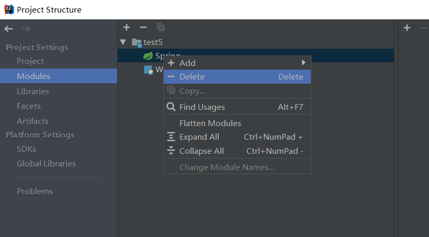The image size is (429, 237).
Task: Open the Add submenu arrow
Action: 303,63
